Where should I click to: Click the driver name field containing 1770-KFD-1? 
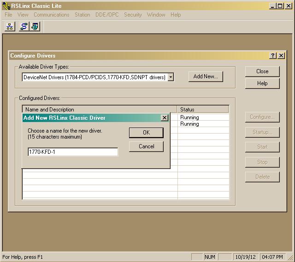click(73, 152)
